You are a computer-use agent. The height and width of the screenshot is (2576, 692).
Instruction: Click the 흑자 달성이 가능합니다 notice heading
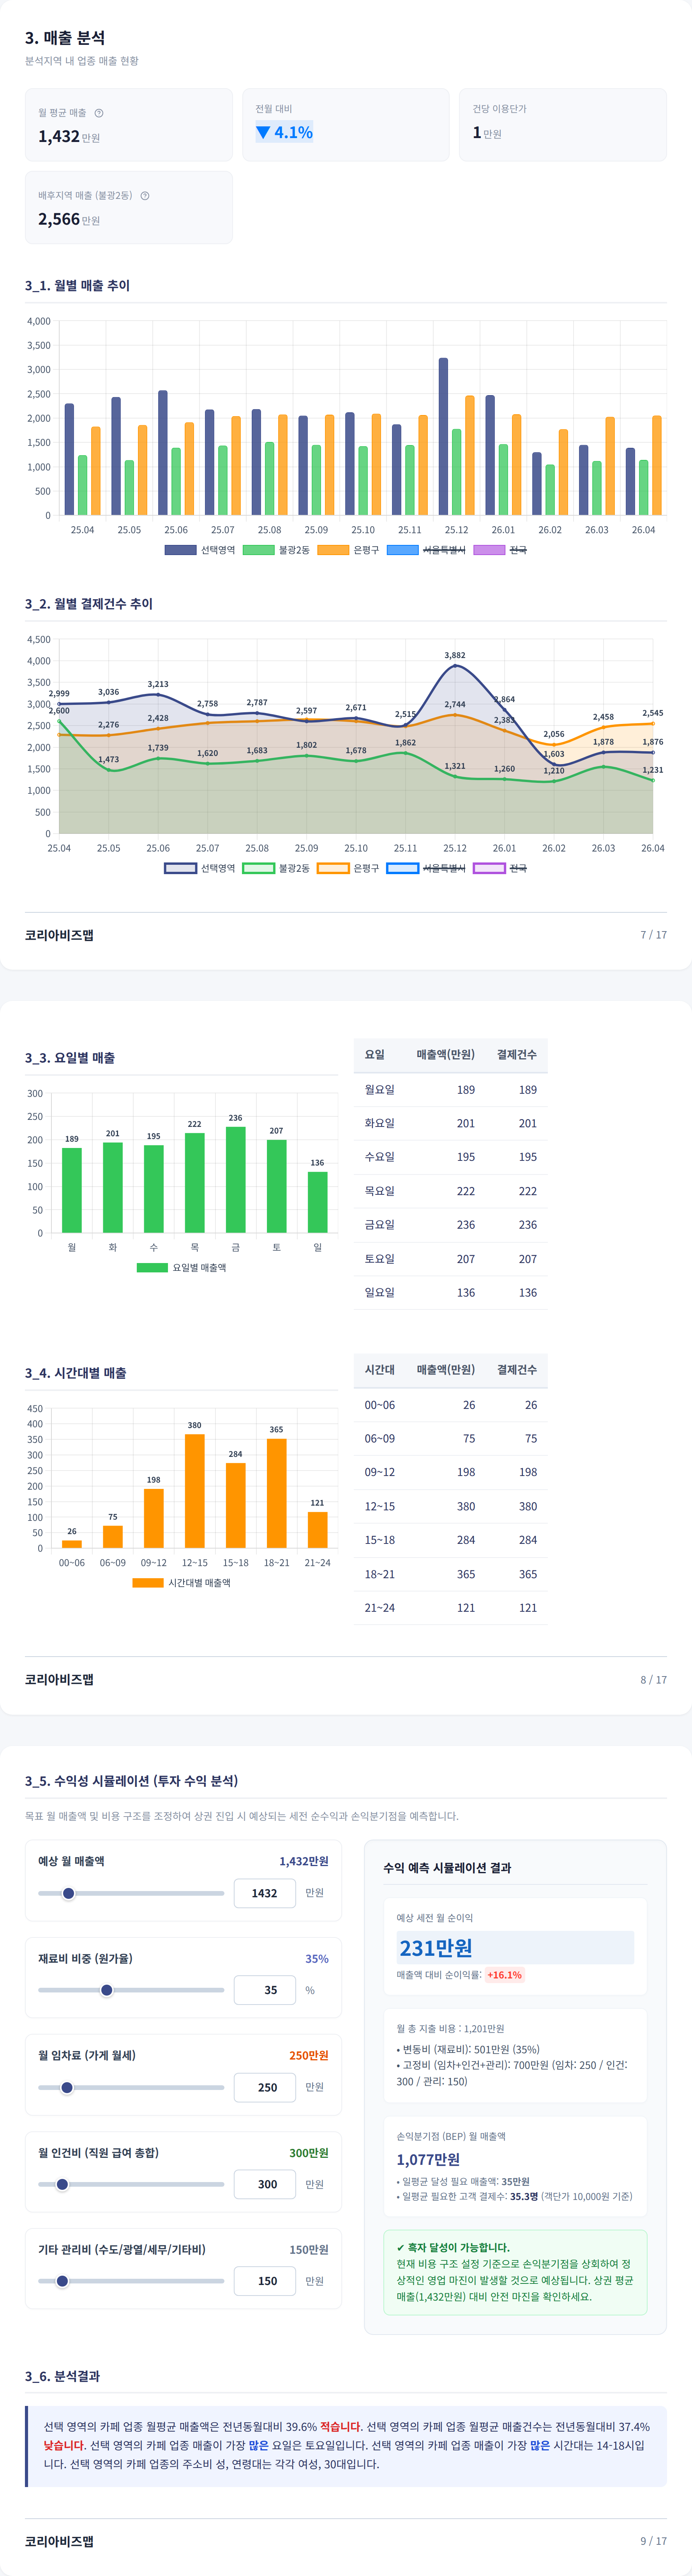(452, 2247)
